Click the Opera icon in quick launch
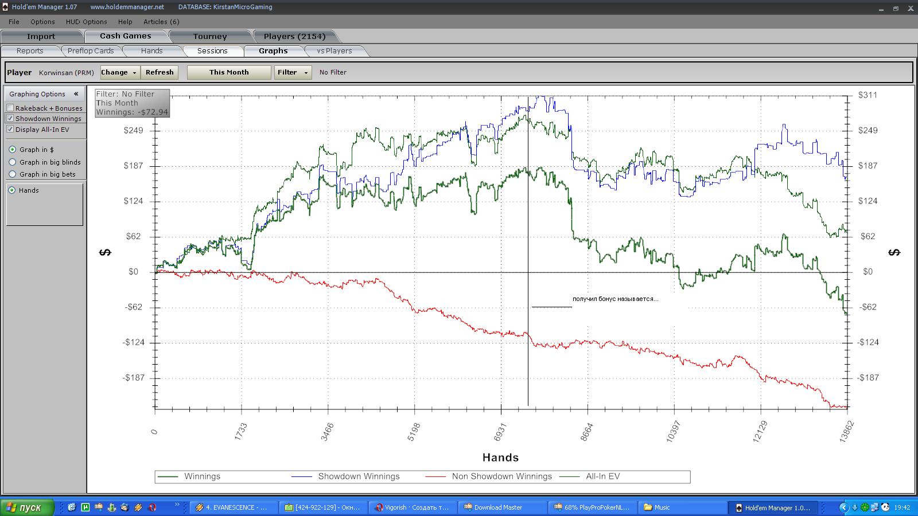The height and width of the screenshot is (516, 918). 152,507
